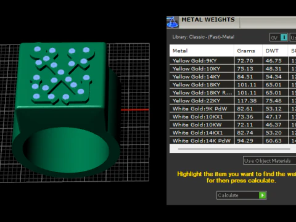Click the 82.61 grams value

pos(245,109)
